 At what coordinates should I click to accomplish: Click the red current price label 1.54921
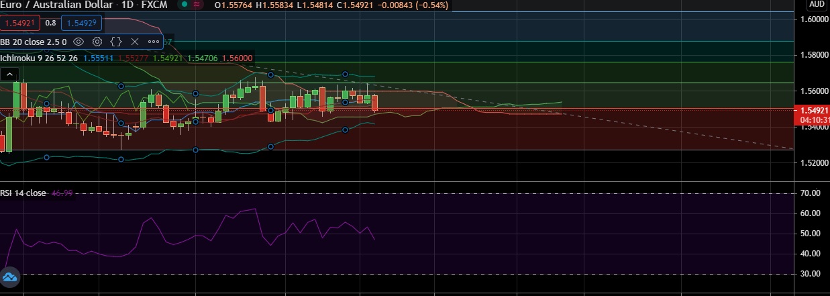pyautogui.click(x=811, y=109)
